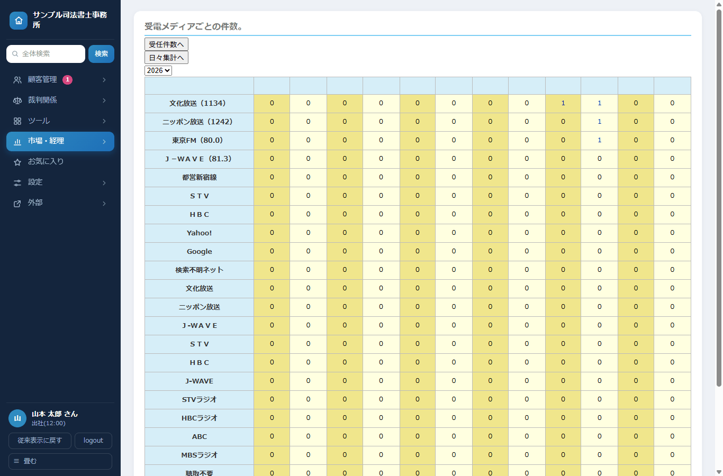Click the ツール grid icon
This screenshot has height=476, width=723.
click(x=17, y=121)
